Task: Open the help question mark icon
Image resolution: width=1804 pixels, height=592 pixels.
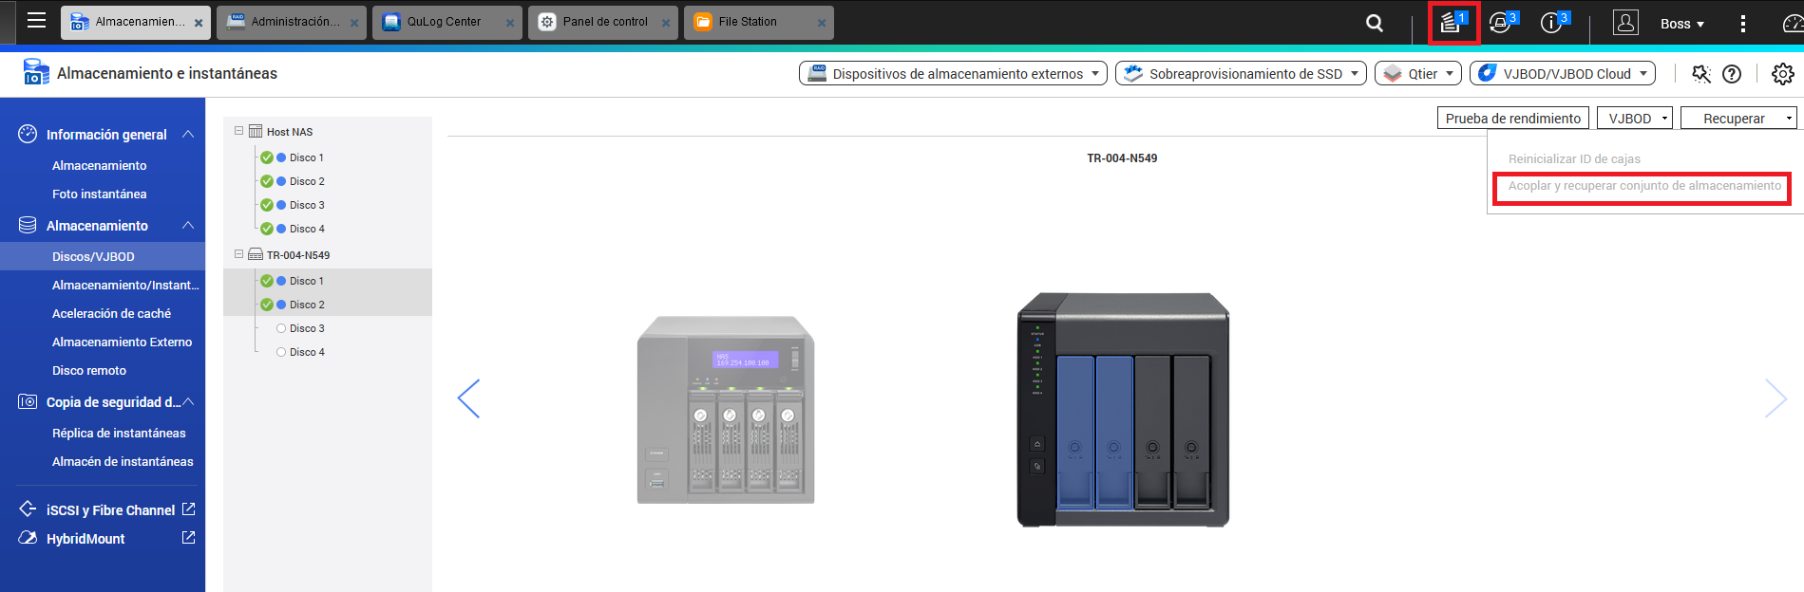Action: click(1732, 74)
